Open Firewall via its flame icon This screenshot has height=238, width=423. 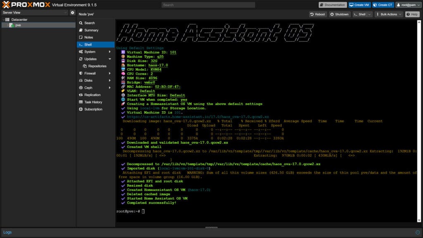[82, 73]
